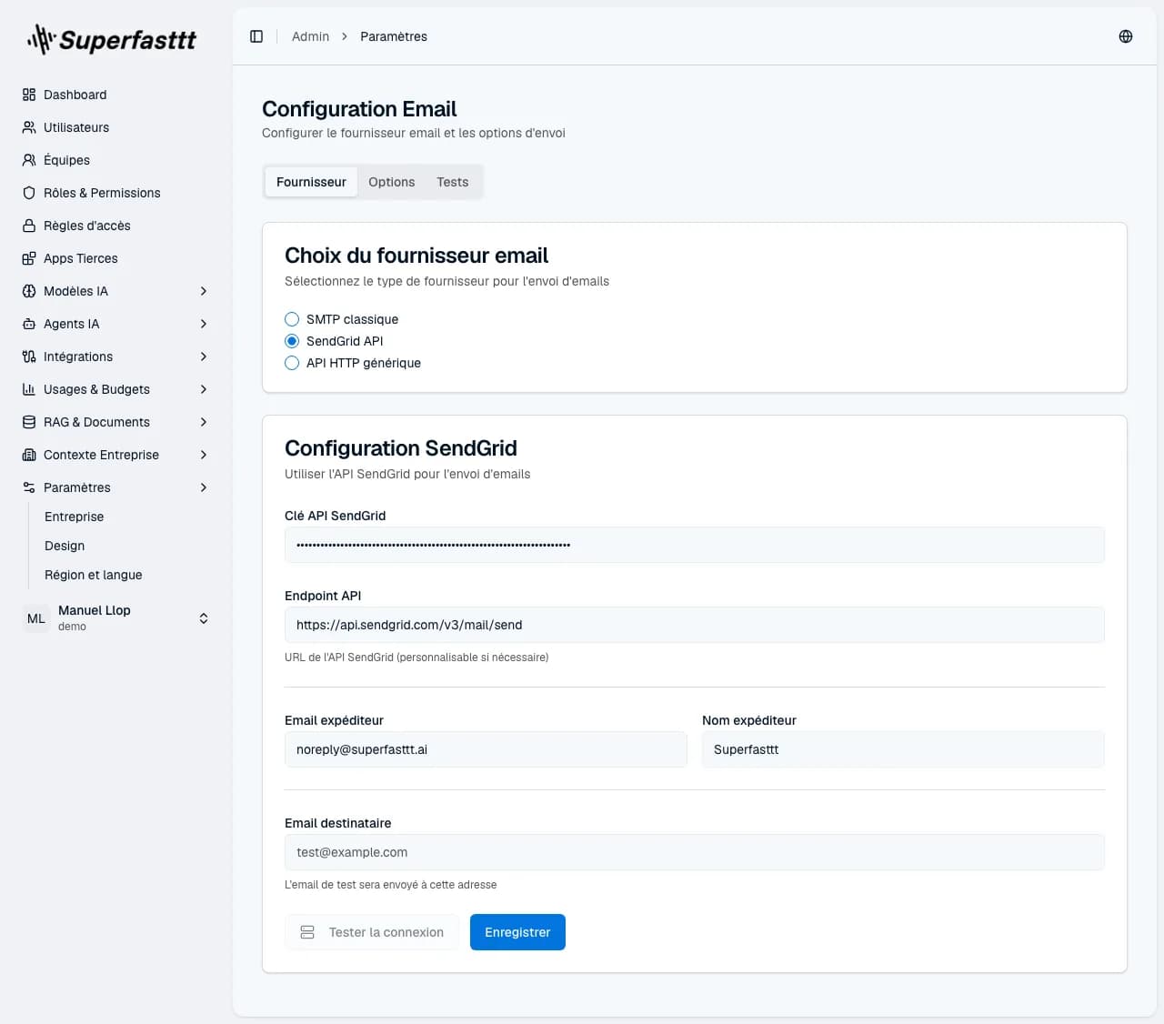The image size is (1164, 1024).
Task: Collapse the Paramètres submenu chevron
Action: point(204,487)
